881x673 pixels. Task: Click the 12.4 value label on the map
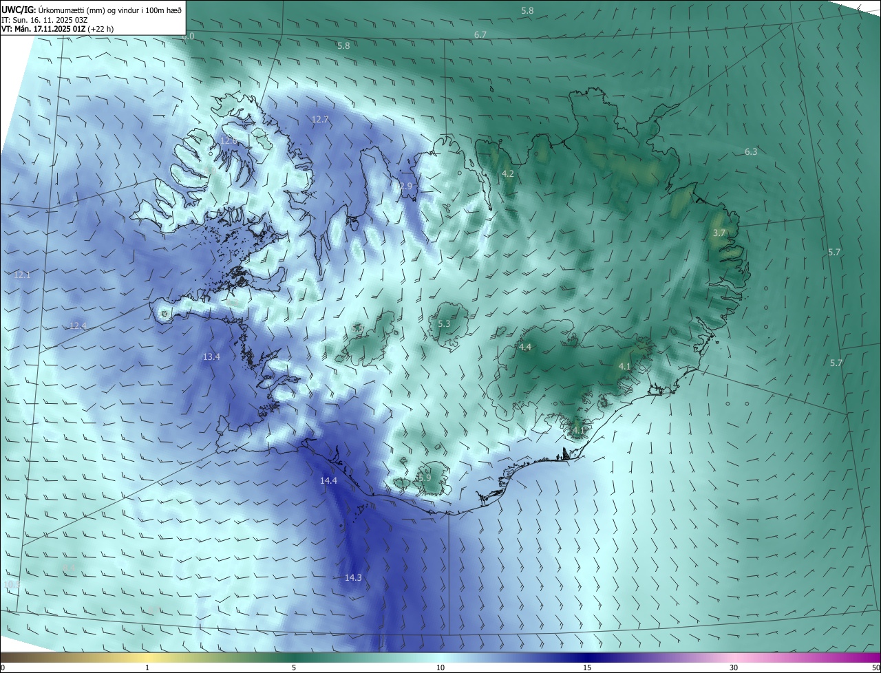(78, 325)
